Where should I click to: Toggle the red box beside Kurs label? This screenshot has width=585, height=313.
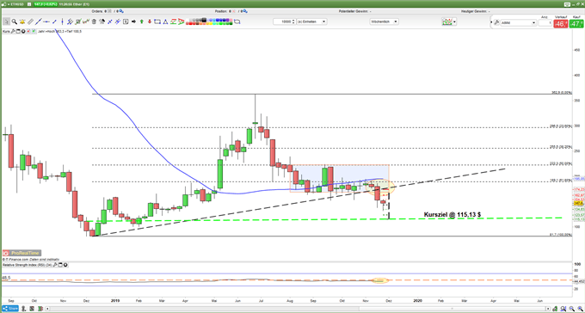coord(28,31)
